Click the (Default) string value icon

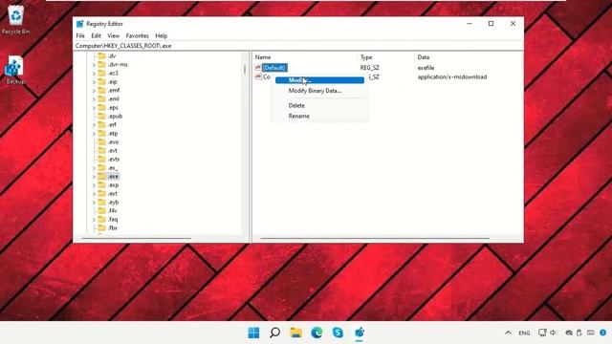click(x=258, y=68)
